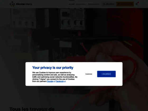Click the circular icon inside the grey header button

coord(104,4)
